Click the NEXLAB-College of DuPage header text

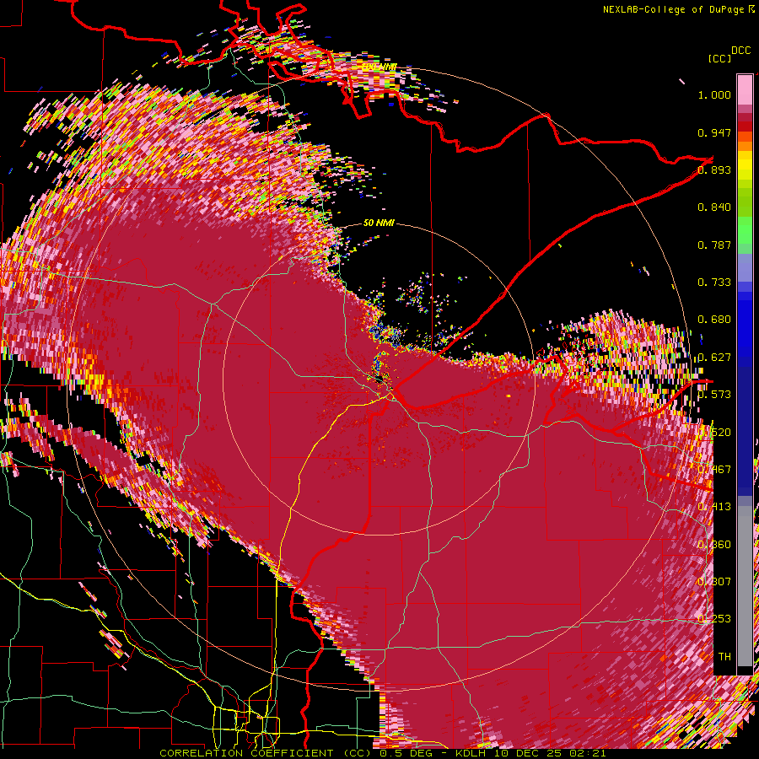[673, 9]
